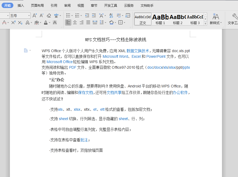The image size is (238, 177).
Task: Switch to the 插入 tab
Action: coord(21,5)
